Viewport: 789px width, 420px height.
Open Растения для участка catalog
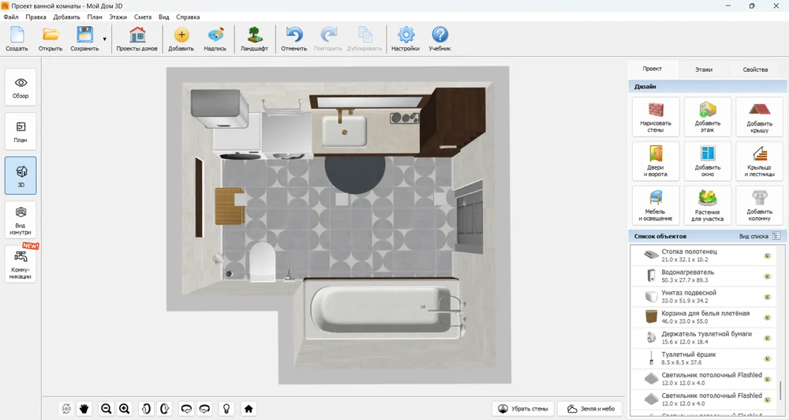[x=708, y=205]
